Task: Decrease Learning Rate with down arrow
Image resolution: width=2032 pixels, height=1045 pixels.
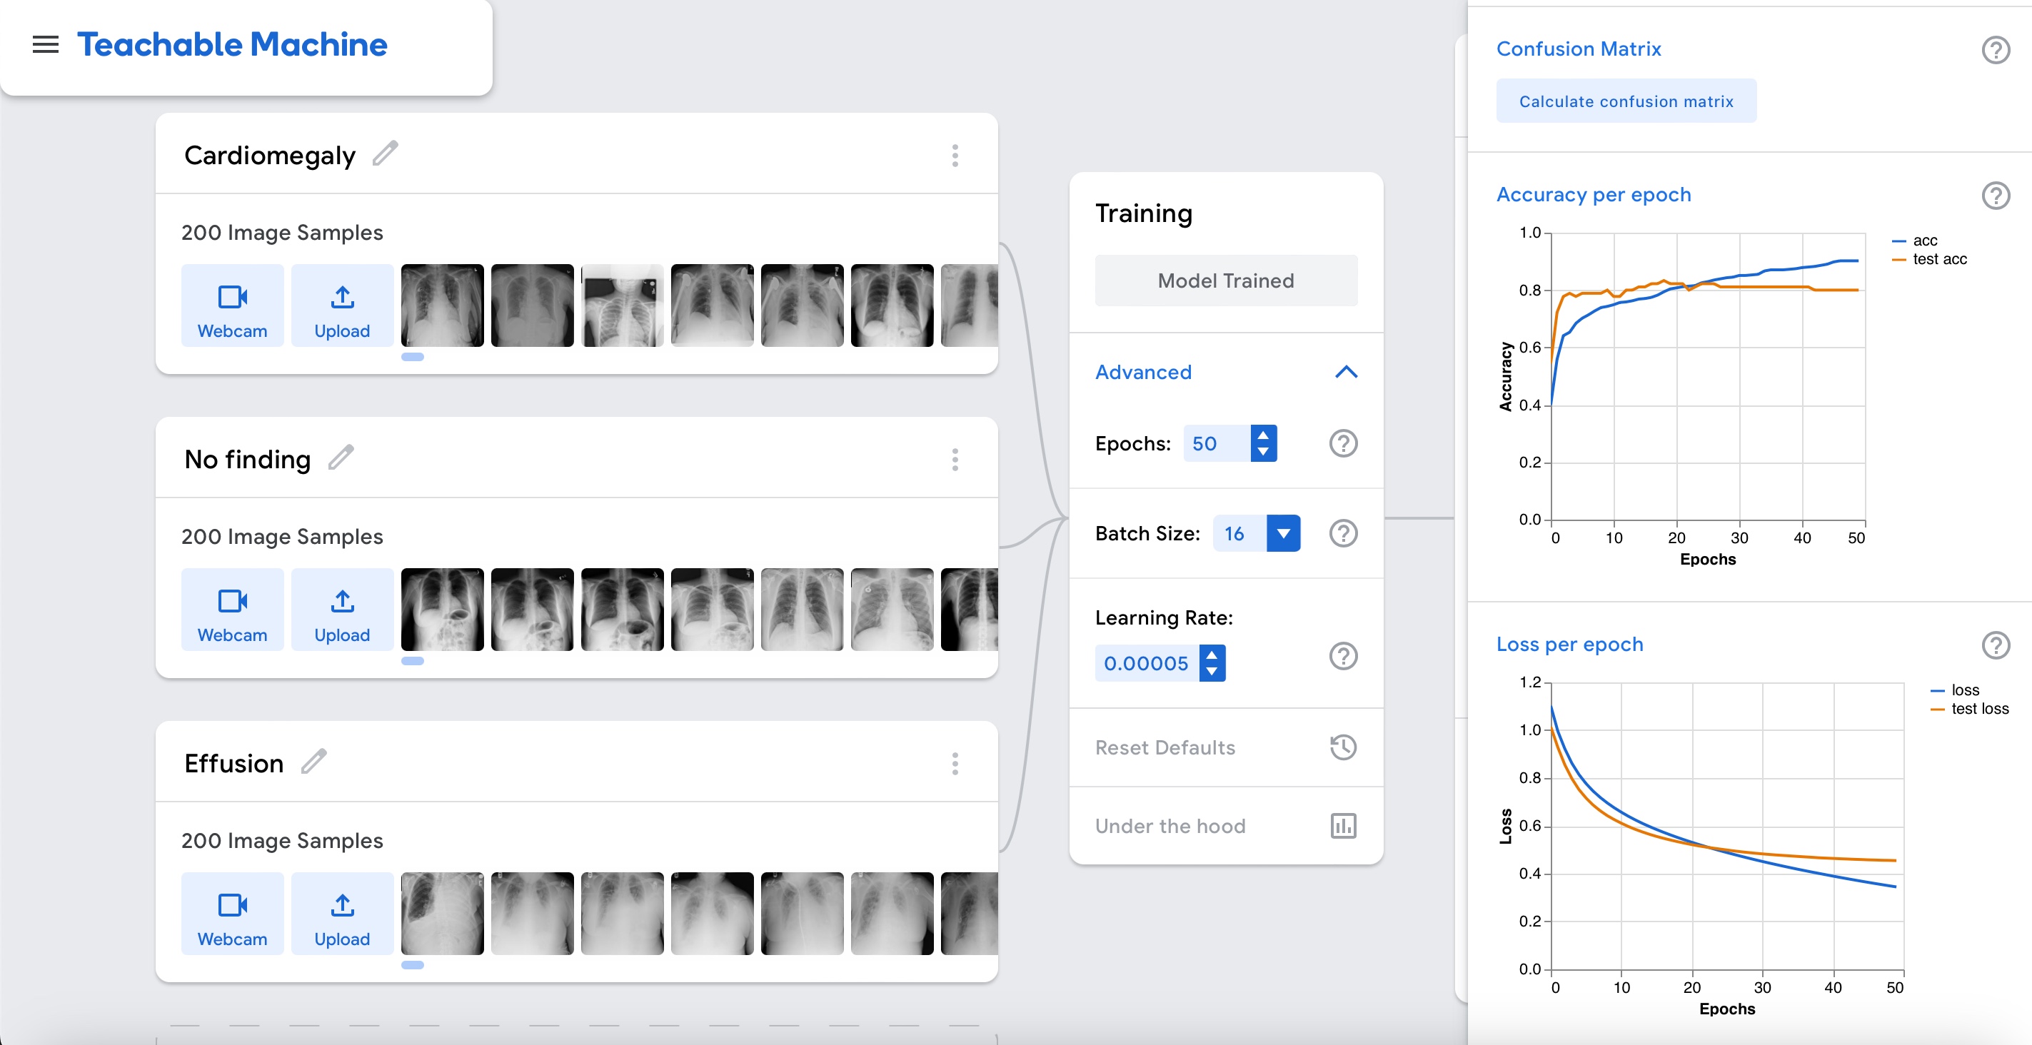Action: pyautogui.click(x=1212, y=671)
